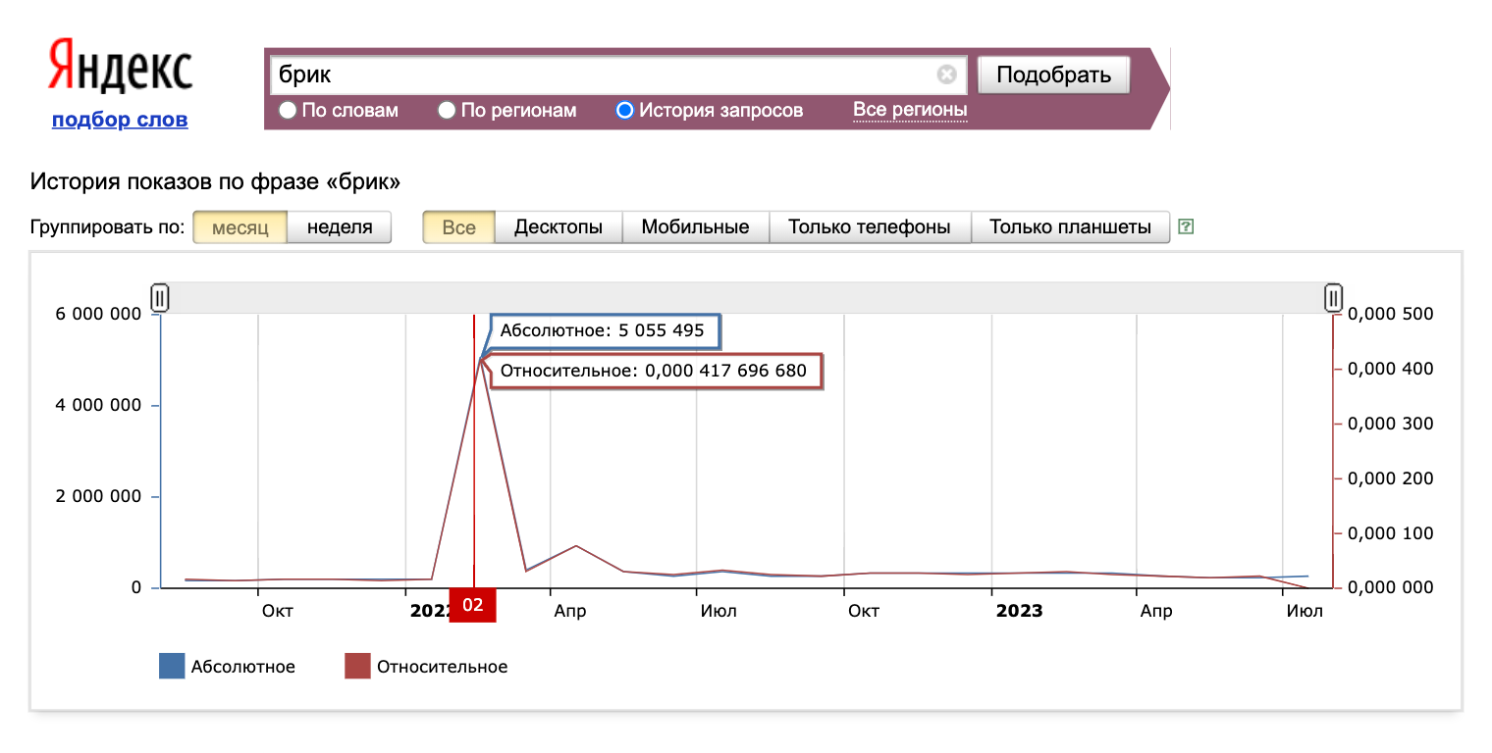Image resolution: width=1492 pixels, height=753 pixels.
Task: Click the "0,000 400" right axis value
Action: (x=1391, y=369)
